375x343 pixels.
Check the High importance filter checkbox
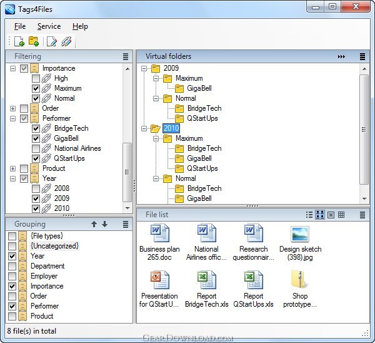tap(36, 78)
